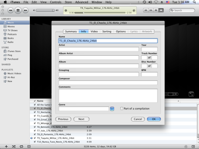Viewport: 199px width, 149px height.
Task: Open the Advanced menu
Action: 82,2
